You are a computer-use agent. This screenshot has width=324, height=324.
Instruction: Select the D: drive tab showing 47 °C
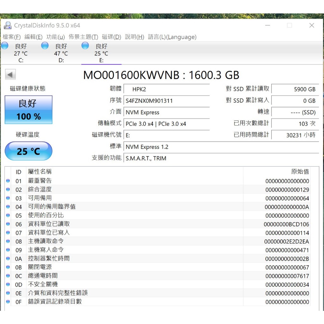point(61,53)
